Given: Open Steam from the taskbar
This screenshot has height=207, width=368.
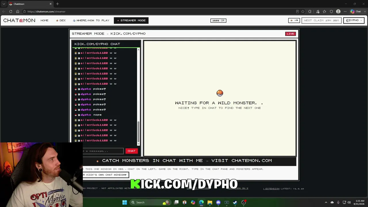Looking at the screenshot, I should (x=235, y=202).
